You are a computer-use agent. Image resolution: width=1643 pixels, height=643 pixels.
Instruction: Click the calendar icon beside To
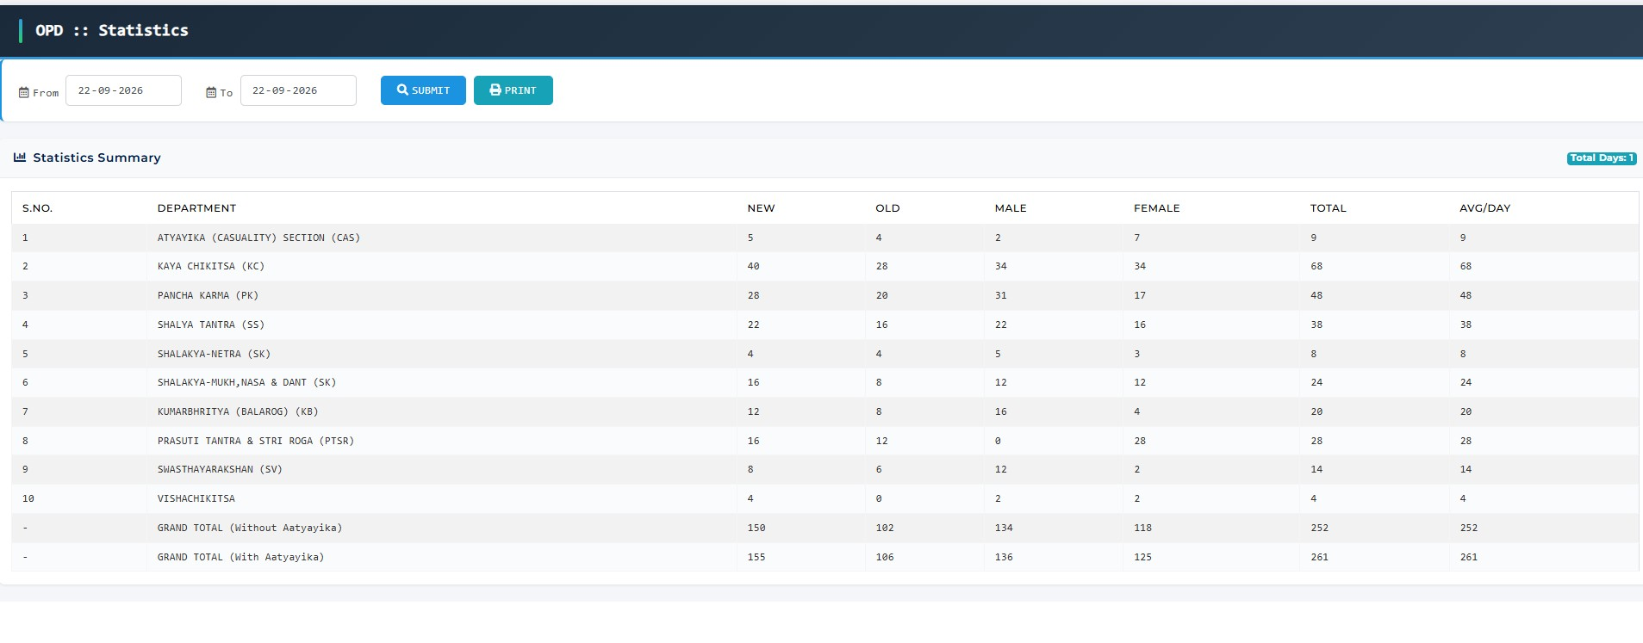[x=211, y=93]
